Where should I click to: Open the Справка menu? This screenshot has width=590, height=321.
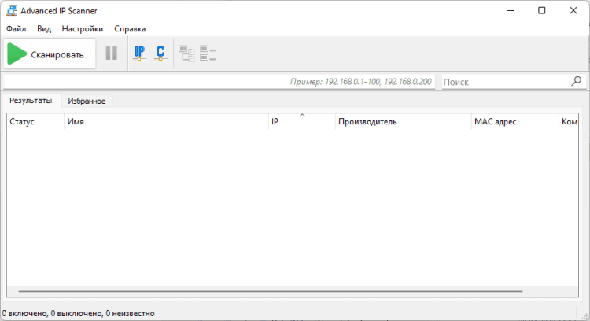[130, 29]
